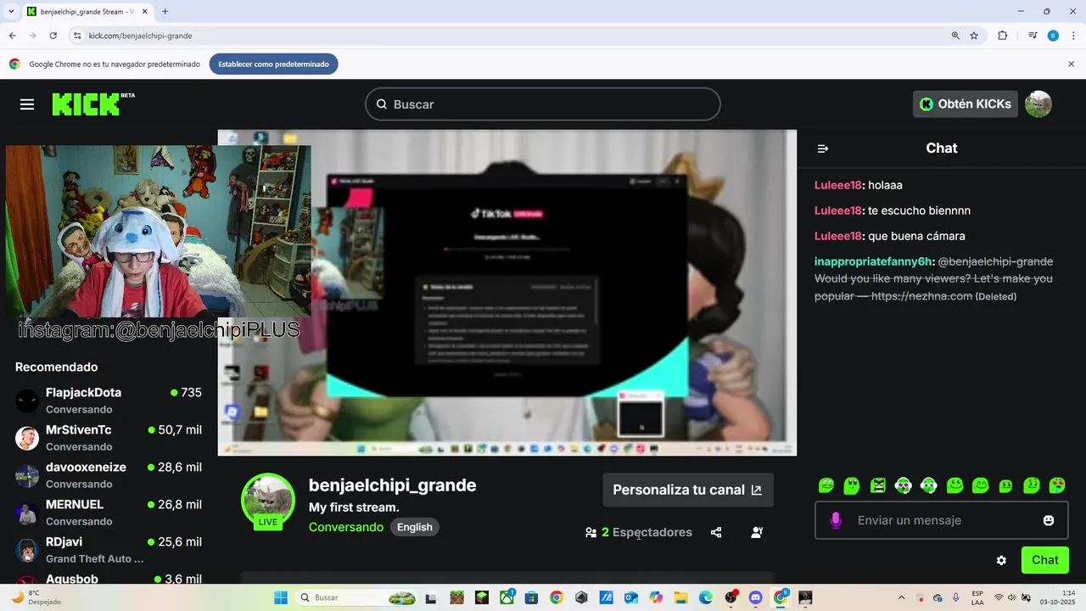The image size is (1086, 611).
Task: Open davooxeneize recommended channel
Action: [109, 475]
